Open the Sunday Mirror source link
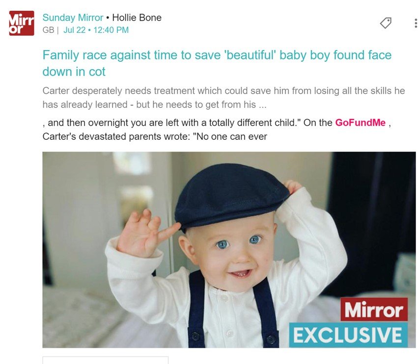Viewport: 418px width, 364px height. (x=73, y=18)
